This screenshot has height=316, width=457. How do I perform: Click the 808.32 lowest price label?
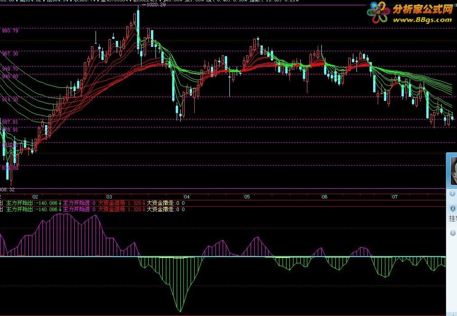[7, 190]
